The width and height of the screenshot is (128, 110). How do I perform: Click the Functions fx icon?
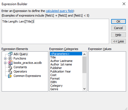coord(10,58)
